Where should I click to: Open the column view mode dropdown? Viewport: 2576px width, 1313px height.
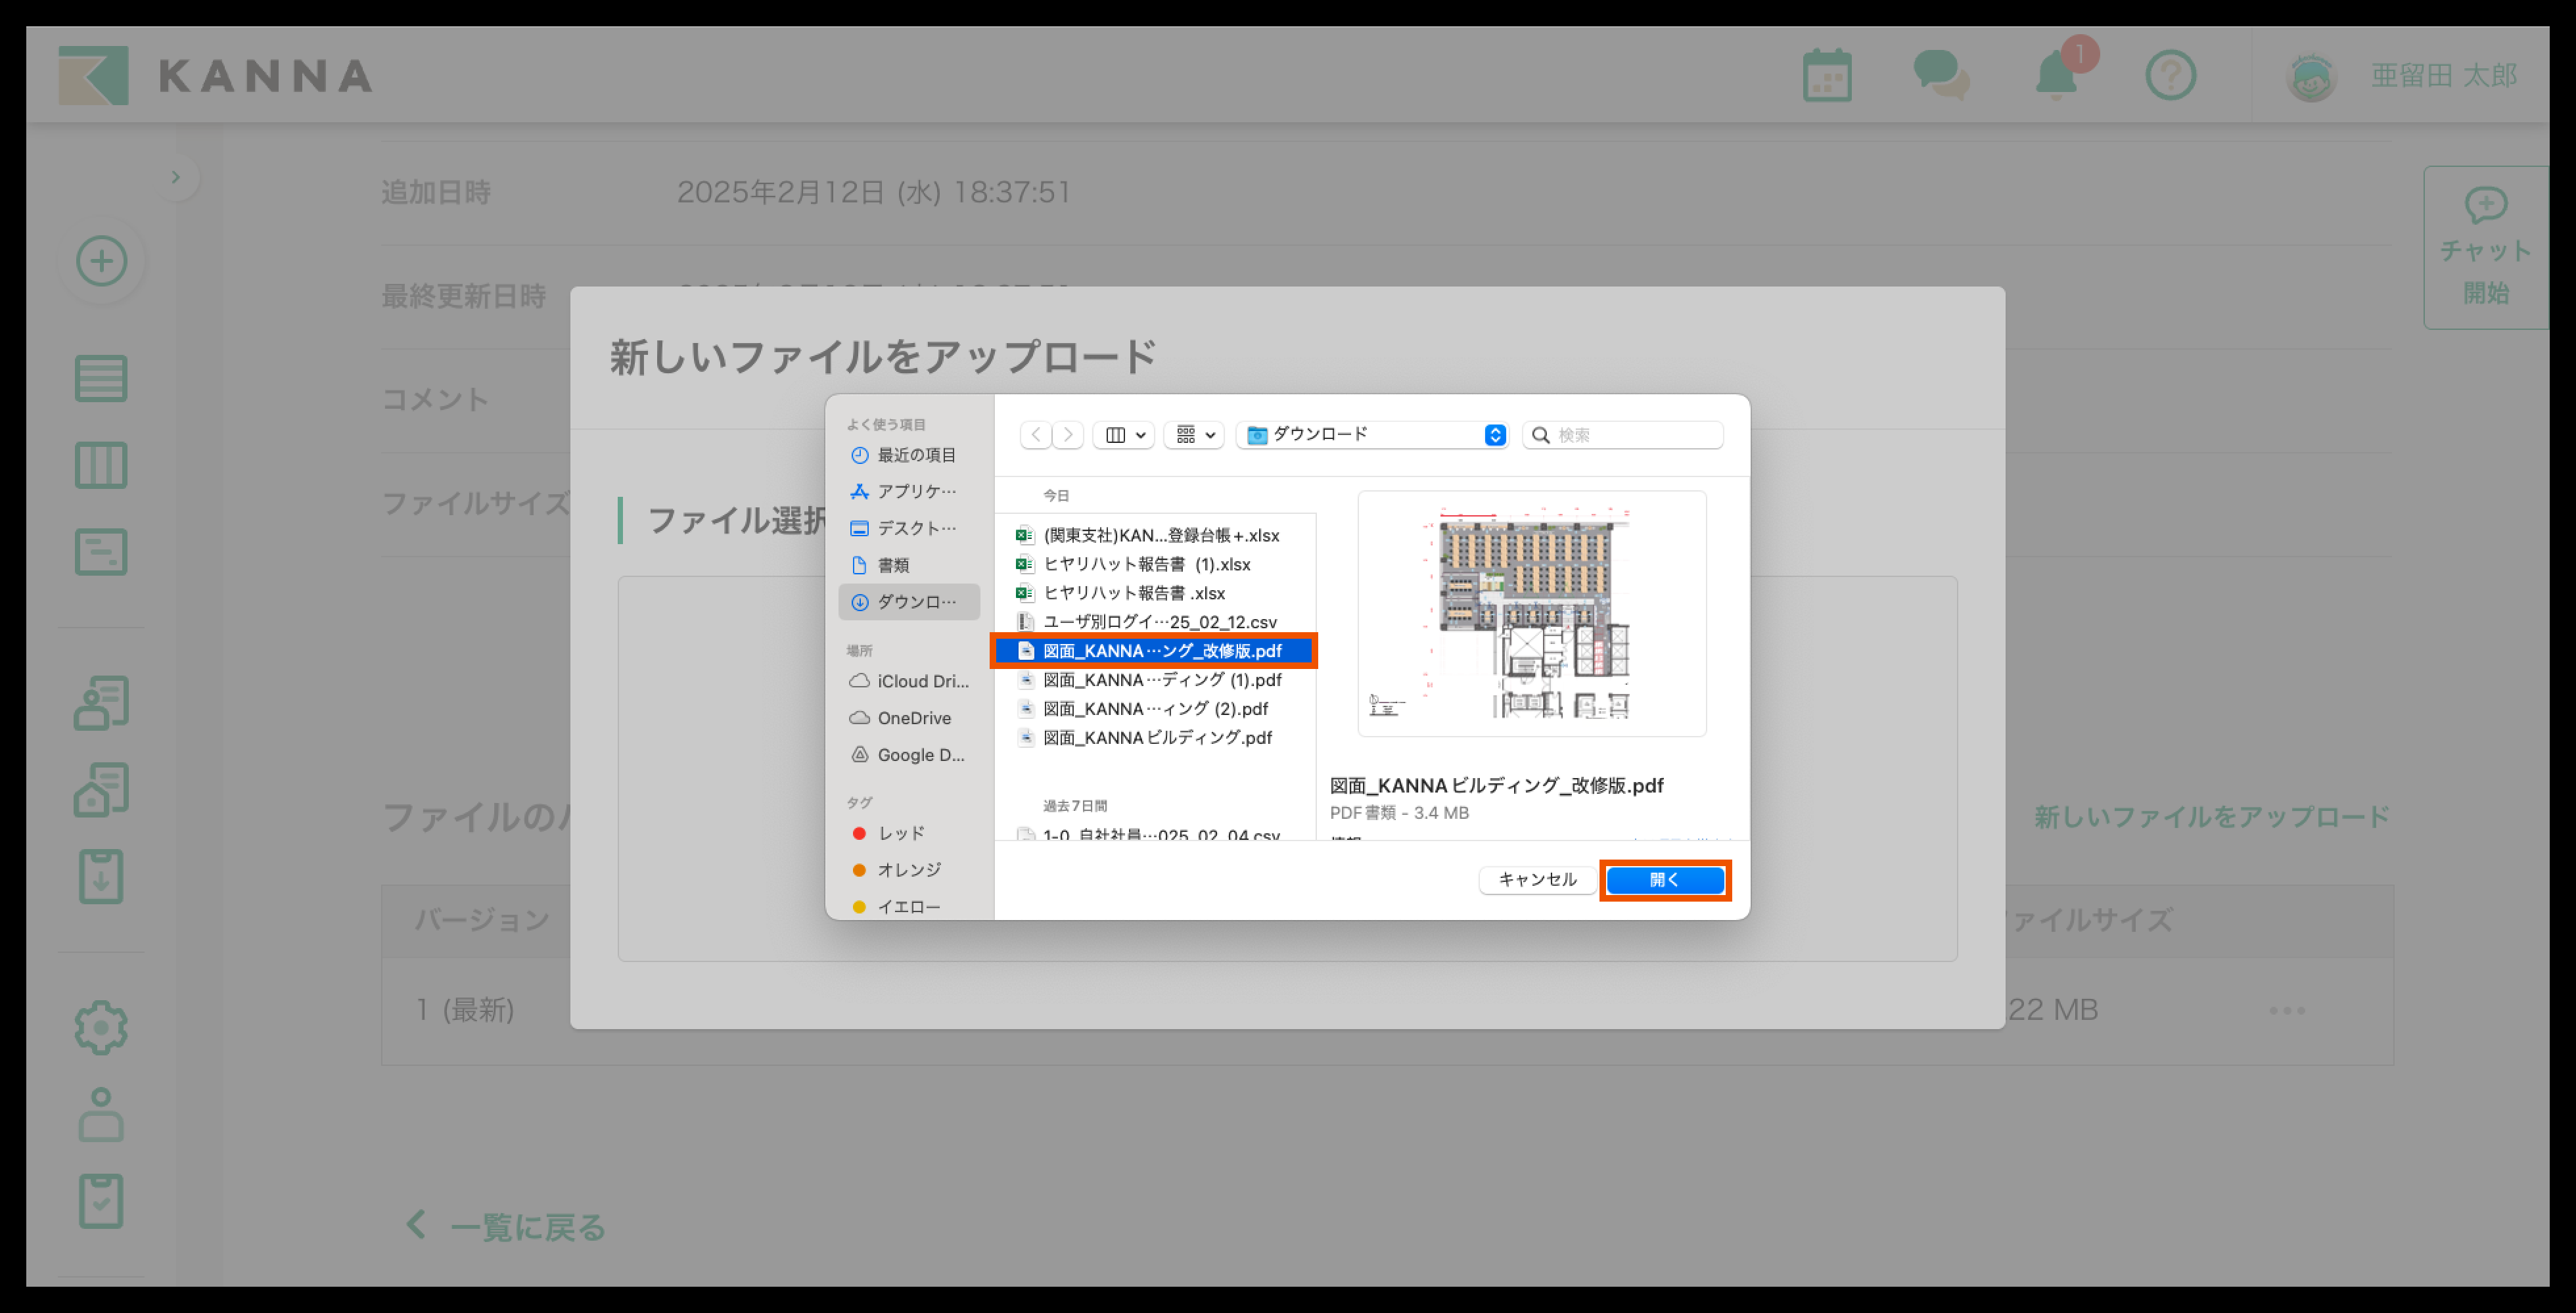click(x=1125, y=435)
